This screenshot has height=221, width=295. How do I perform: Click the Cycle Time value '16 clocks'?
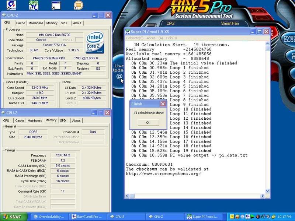pos(63,181)
